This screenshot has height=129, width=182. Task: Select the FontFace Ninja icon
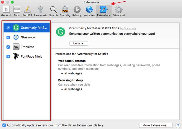point(16,56)
